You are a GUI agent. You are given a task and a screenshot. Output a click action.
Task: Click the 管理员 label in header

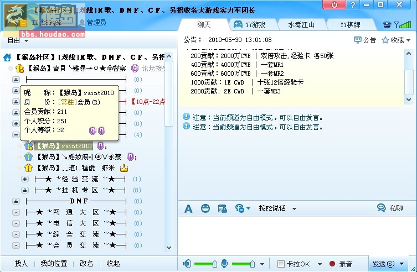[x=96, y=23]
